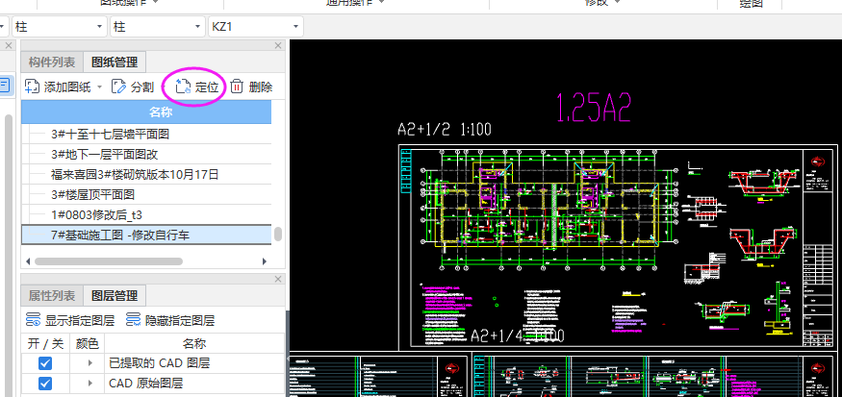Close the layer management panel
The width and height of the screenshot is (842, 397).
(x=278, y=279)
